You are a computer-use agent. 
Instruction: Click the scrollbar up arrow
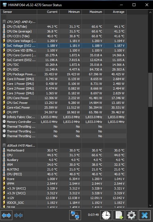point(150,13)
